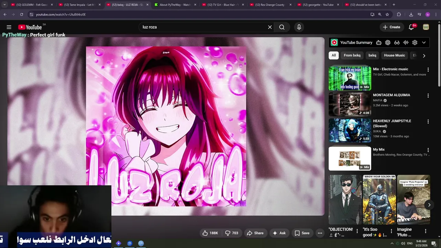Dislike the video, 703
This screenshot has height=248, width=441.
point(232,233)
